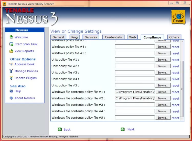Reset Windows file contents policy file #1

pos(175,92)
